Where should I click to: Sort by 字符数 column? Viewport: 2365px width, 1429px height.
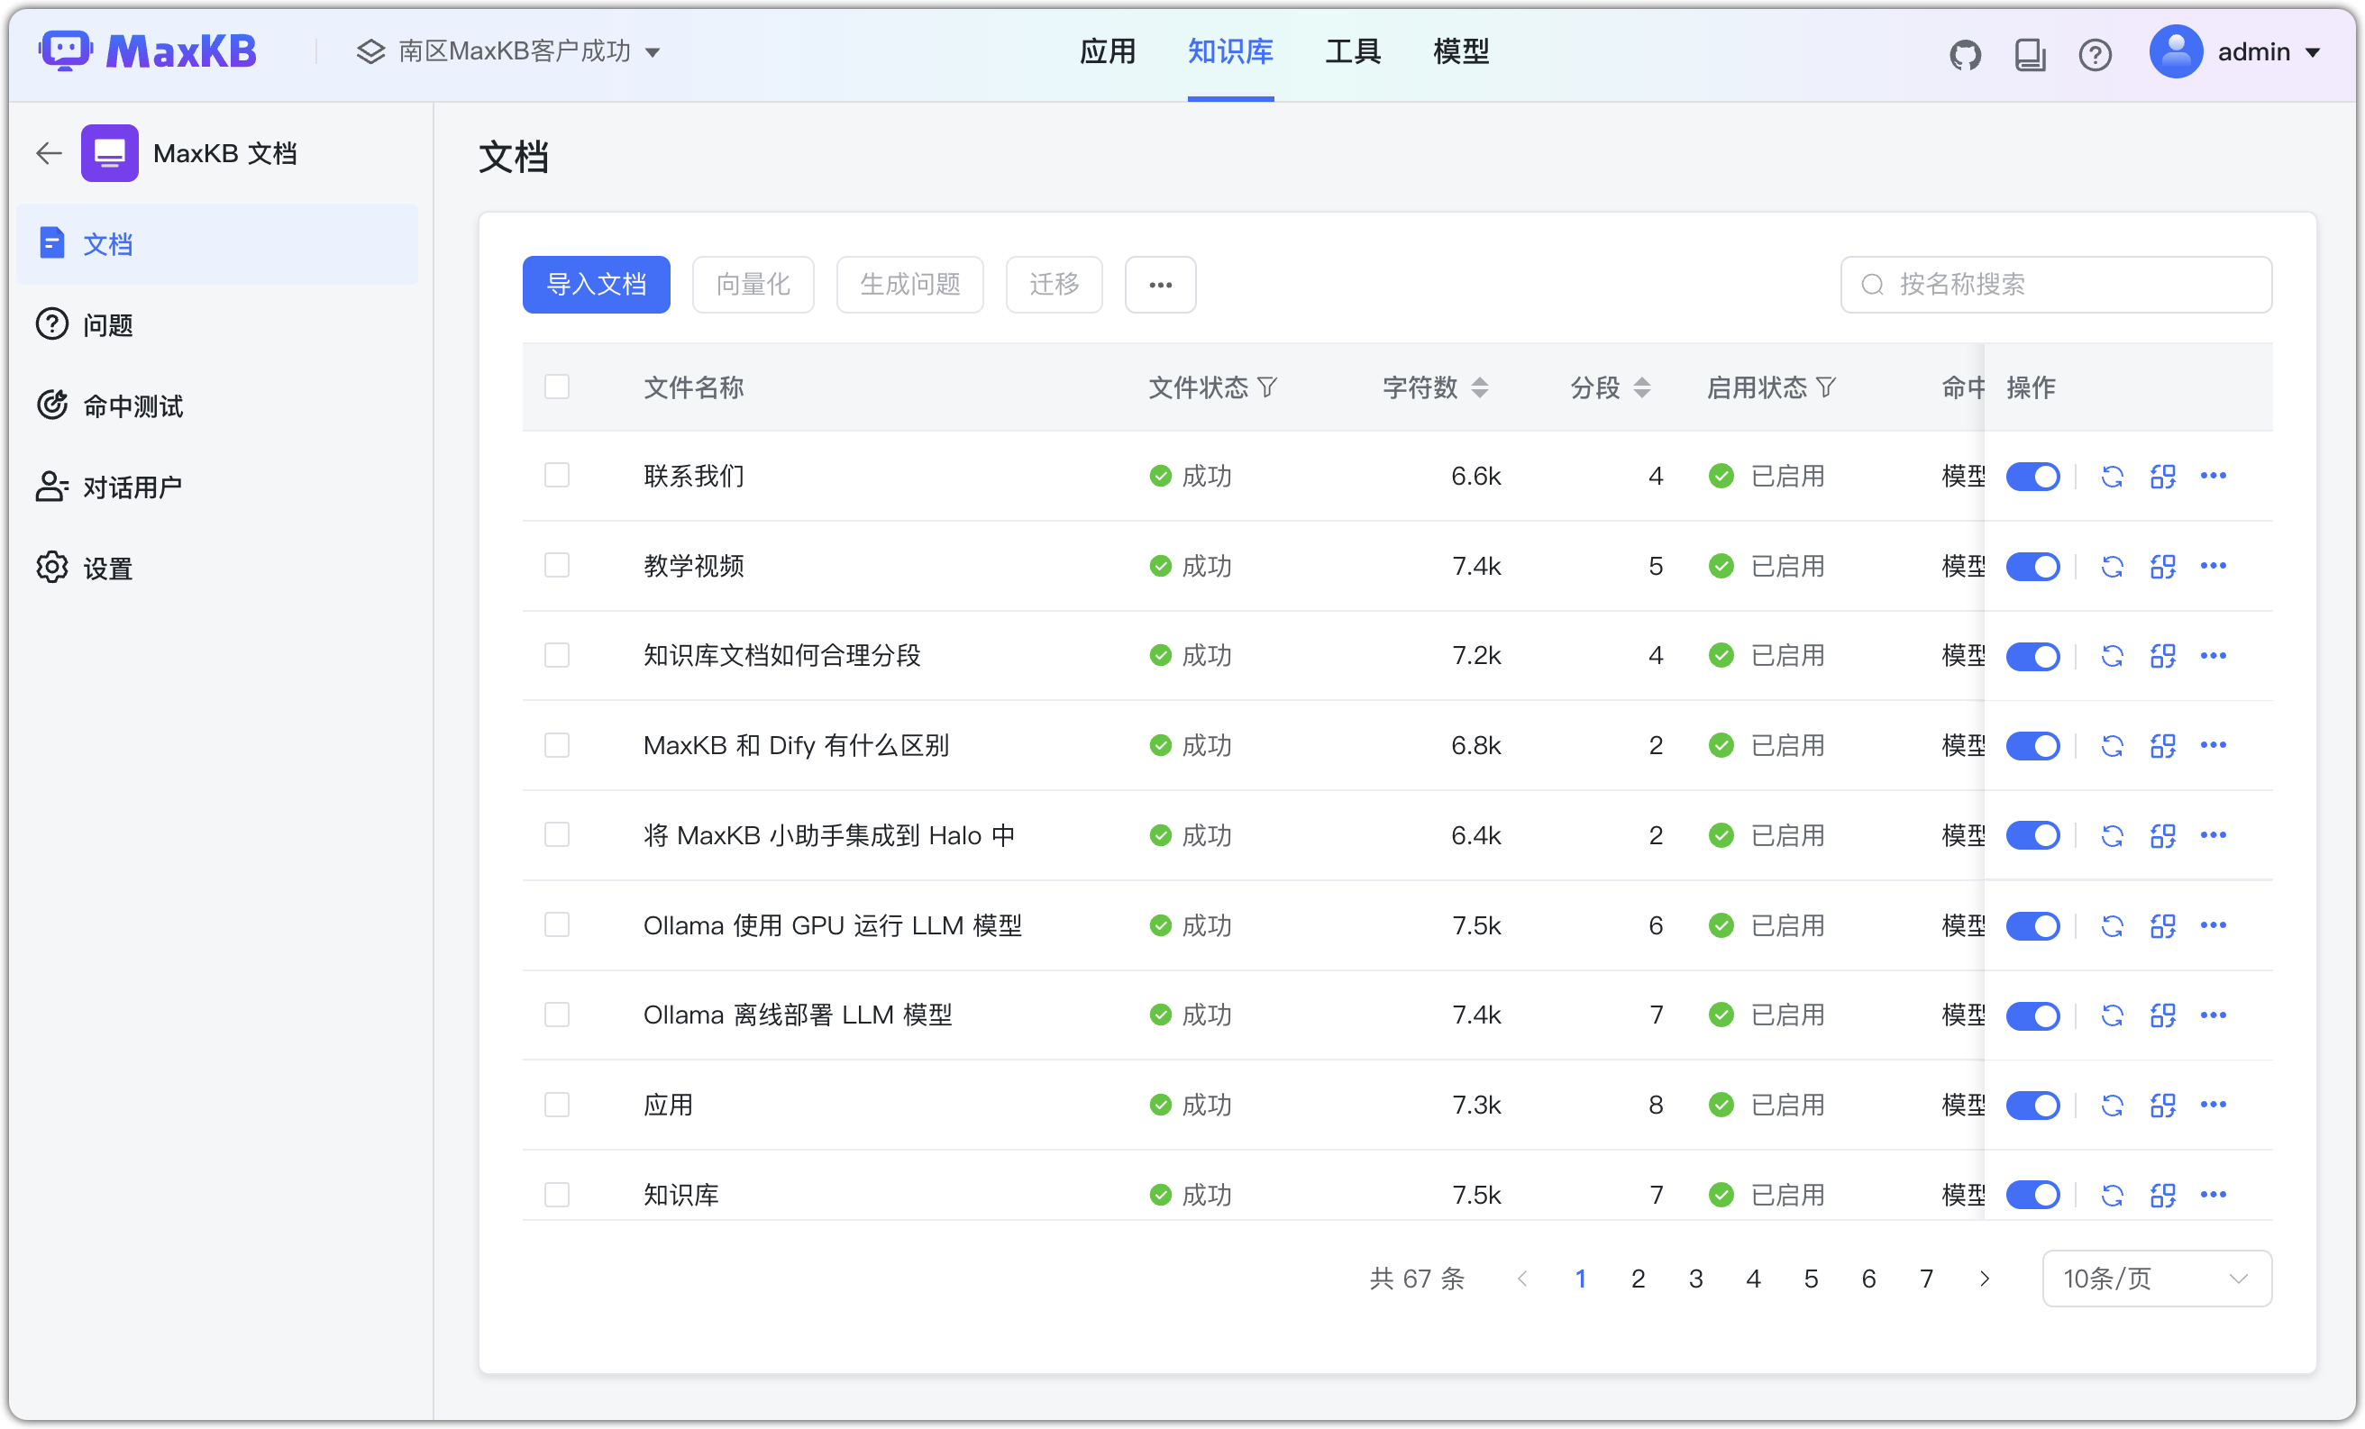tap(1479, 387)
